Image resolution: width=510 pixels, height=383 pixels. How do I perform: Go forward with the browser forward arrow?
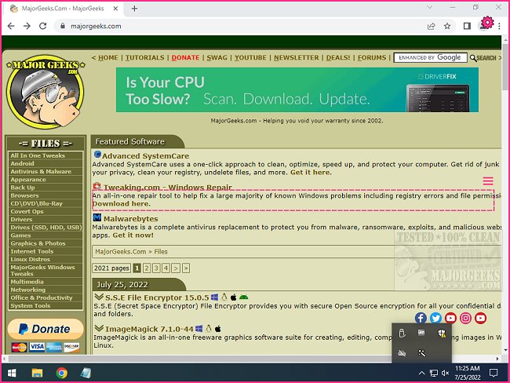[x=27, y=26]
